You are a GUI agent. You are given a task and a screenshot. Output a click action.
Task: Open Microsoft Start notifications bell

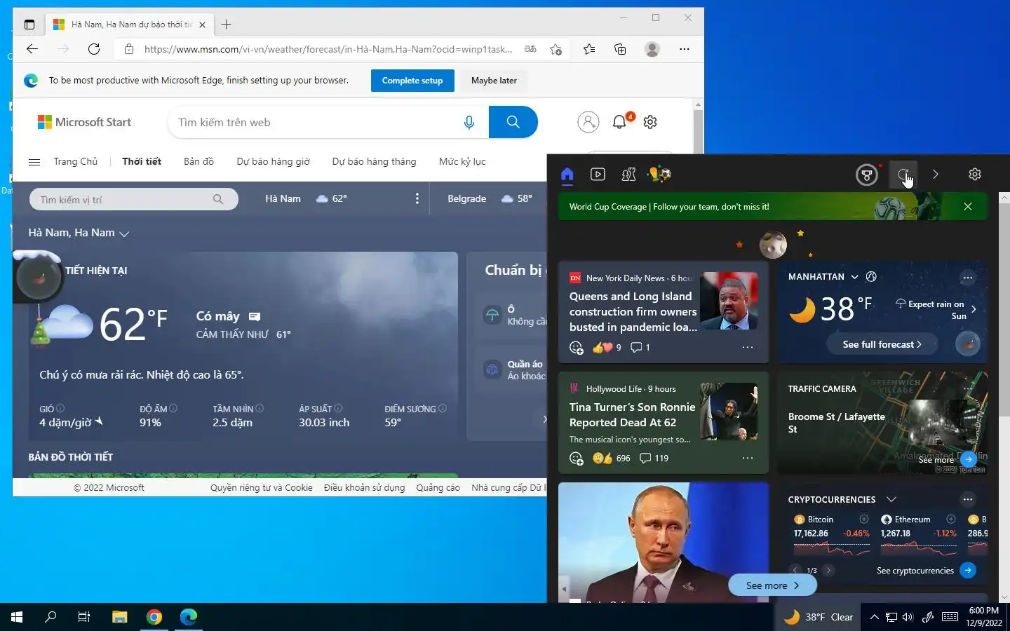619,122
